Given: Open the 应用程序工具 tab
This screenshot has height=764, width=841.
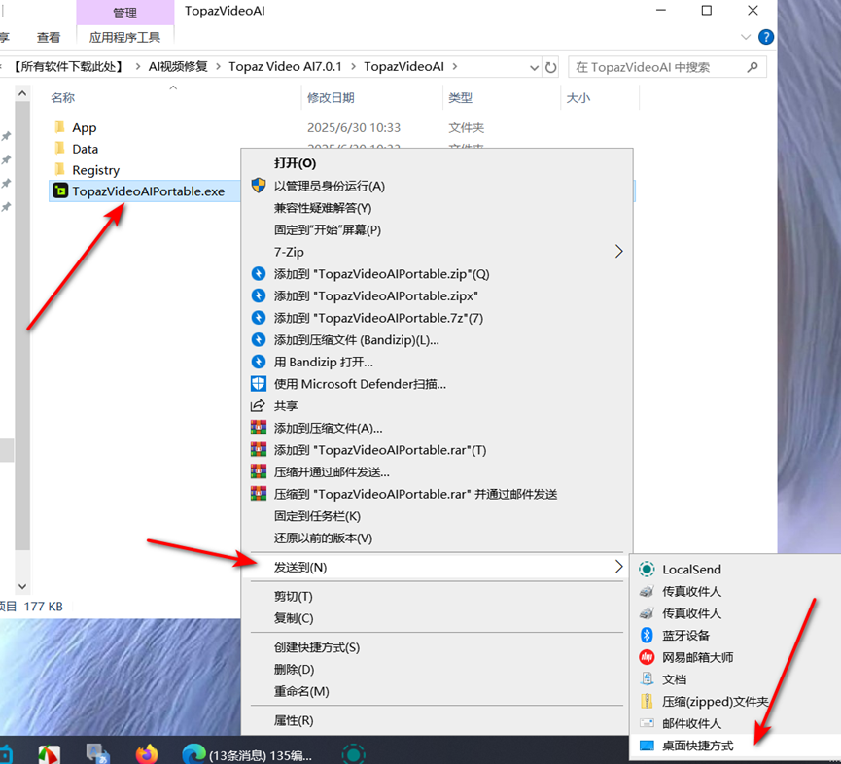Looking at the screenshot, I should [x=125, y=37].
